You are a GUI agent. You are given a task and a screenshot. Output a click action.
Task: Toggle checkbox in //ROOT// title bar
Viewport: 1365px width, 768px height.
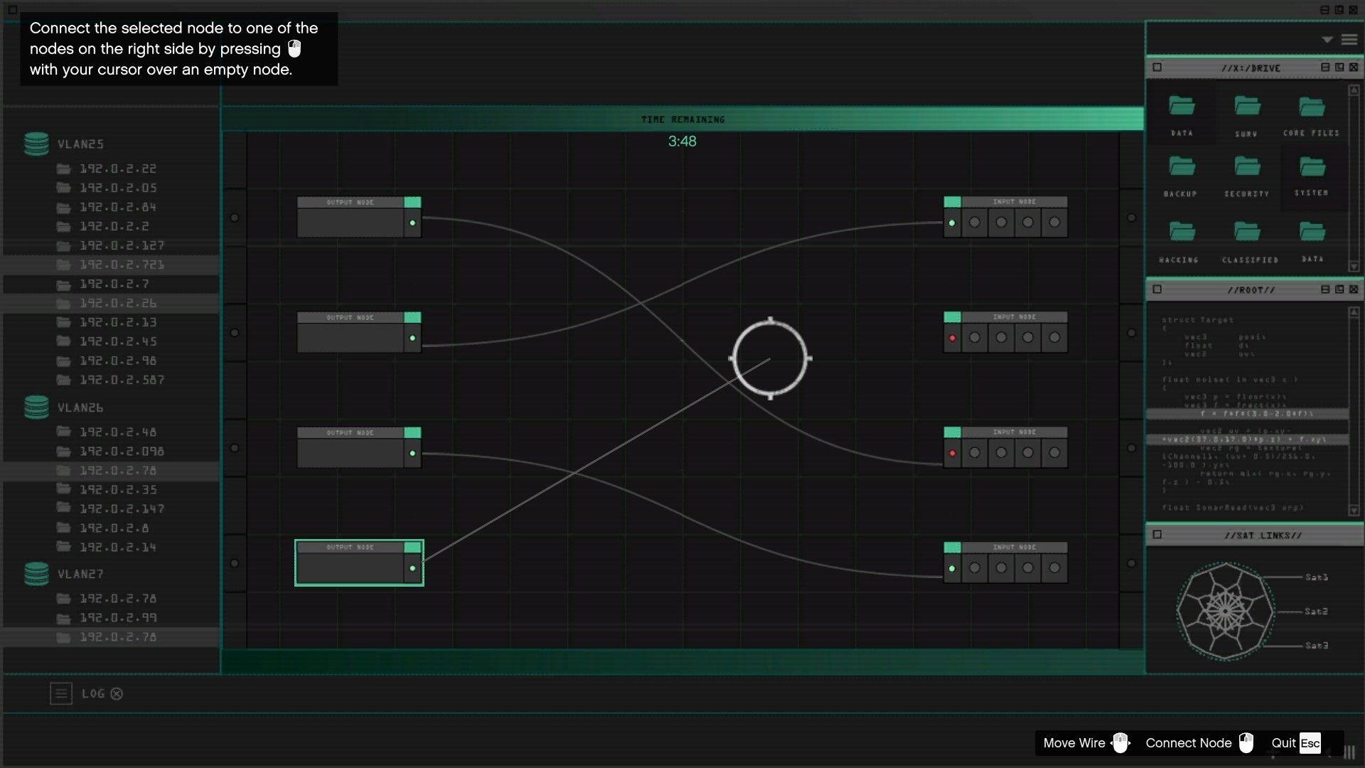point(1157,289)
